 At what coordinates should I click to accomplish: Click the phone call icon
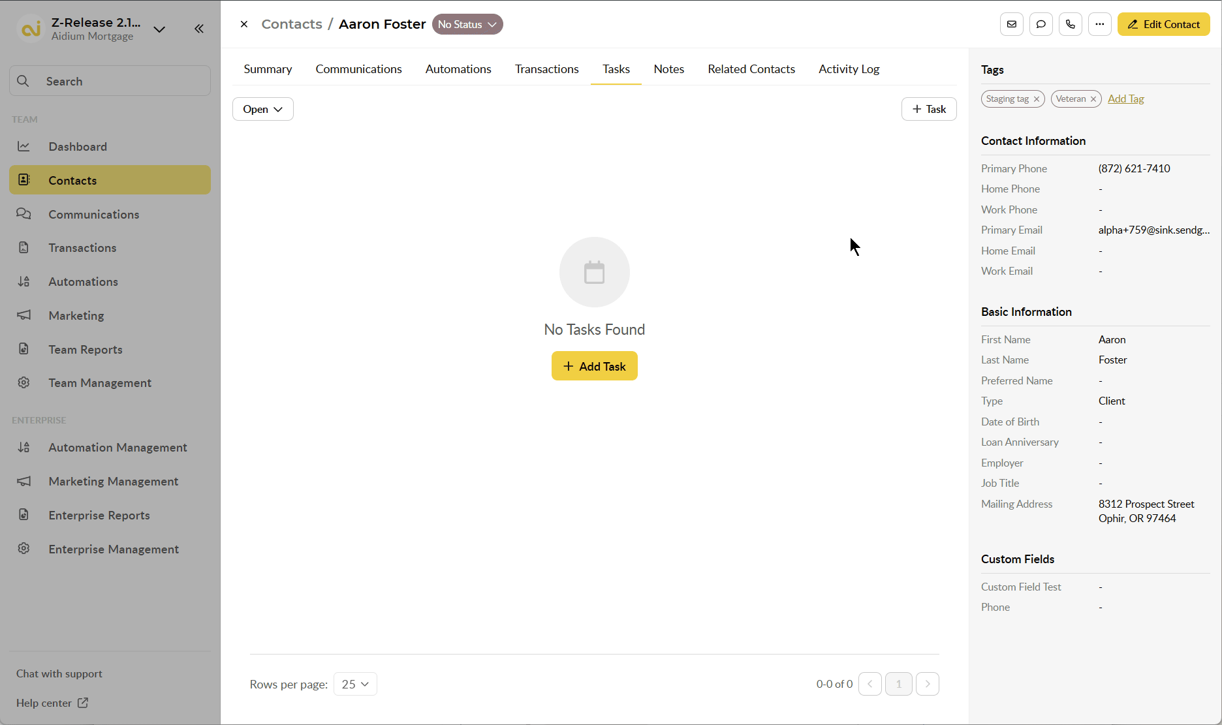tap(1070, 24)
